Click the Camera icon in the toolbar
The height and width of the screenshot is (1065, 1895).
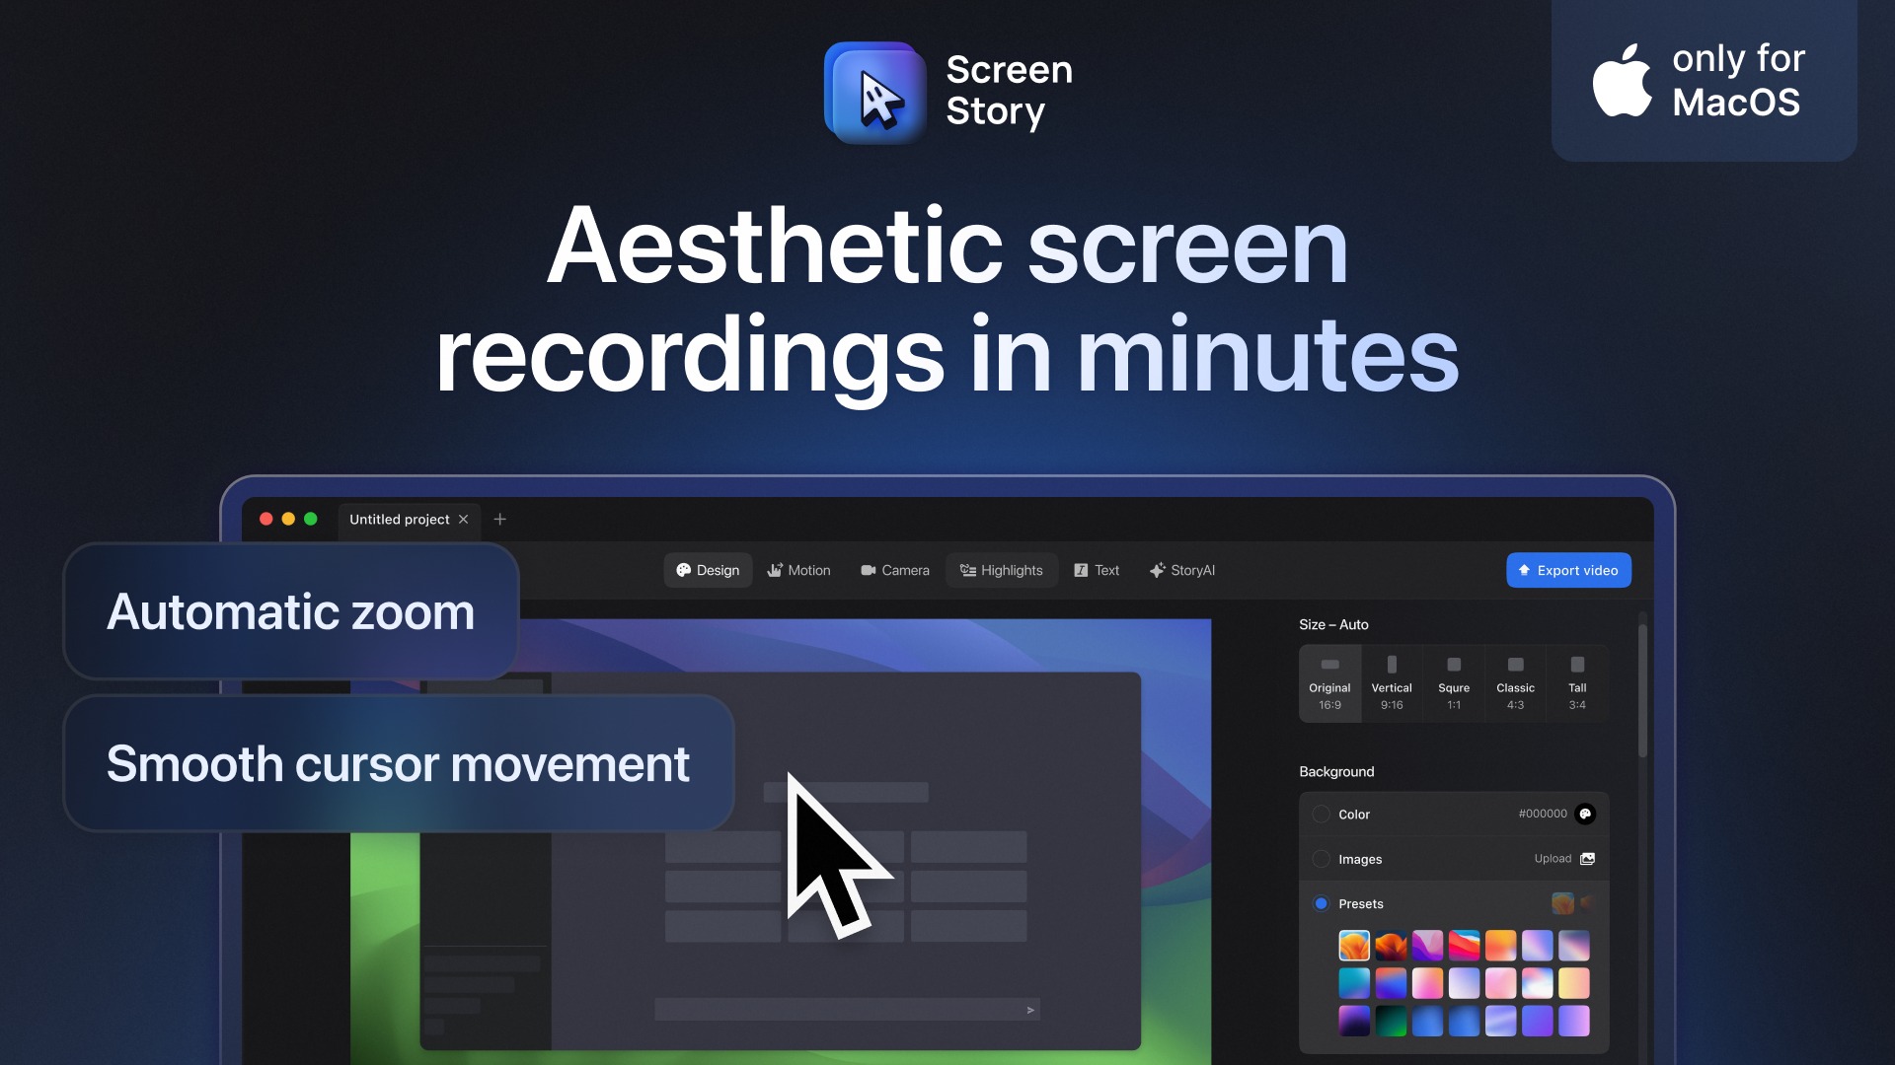869,570
